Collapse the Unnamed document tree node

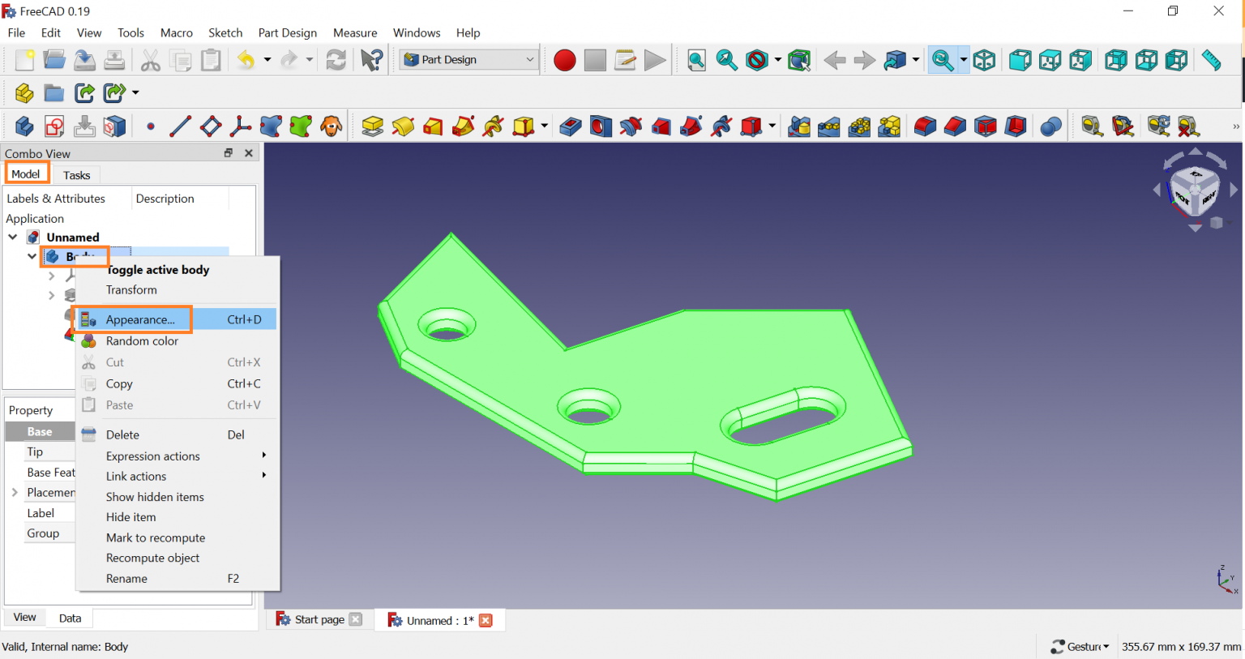pyautogui.click(x=13, y=237)
